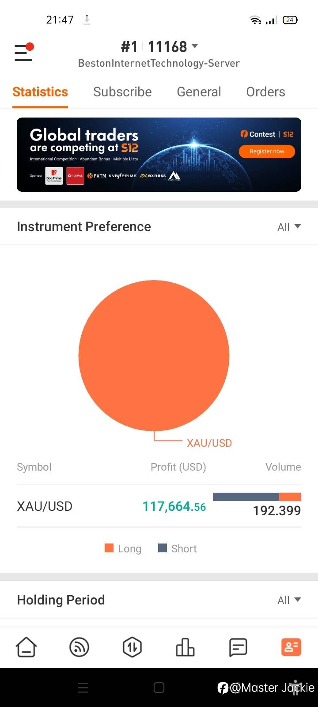Switch to the Orders tab
Screen dimensions: 318x707
pos(265,92)
